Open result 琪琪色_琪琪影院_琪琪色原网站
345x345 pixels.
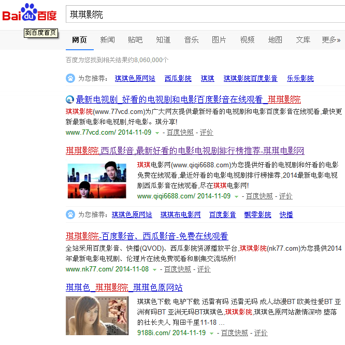tap(124, 287)
